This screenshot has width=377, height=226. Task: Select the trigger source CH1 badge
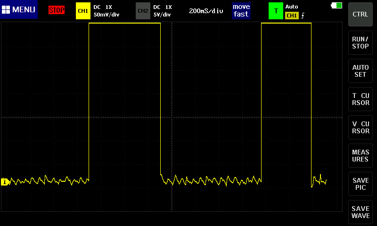click(292, 16)
